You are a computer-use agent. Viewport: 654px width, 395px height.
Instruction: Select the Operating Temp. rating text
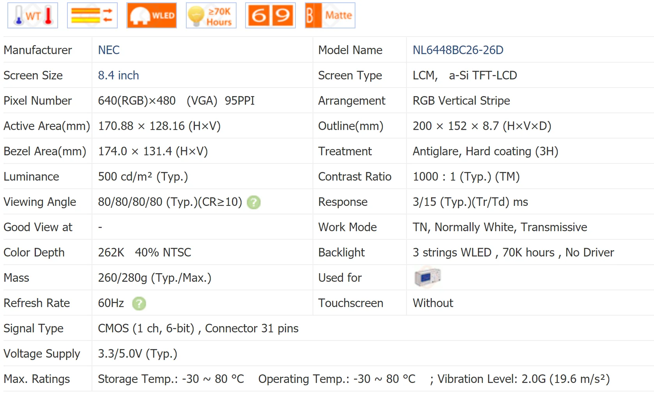click(x=337, y=379)
